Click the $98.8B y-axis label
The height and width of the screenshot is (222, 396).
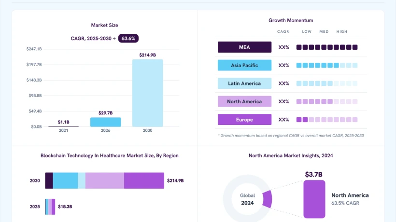pos(35,96)
